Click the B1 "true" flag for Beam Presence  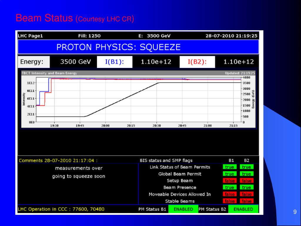(x=230, y=187)
